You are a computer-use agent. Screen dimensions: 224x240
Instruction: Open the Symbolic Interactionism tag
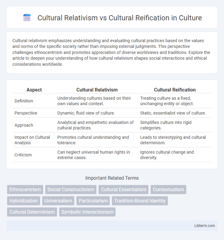[x=87, y=212]
